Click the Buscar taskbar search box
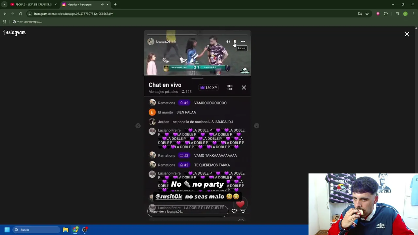 (36, 230)
